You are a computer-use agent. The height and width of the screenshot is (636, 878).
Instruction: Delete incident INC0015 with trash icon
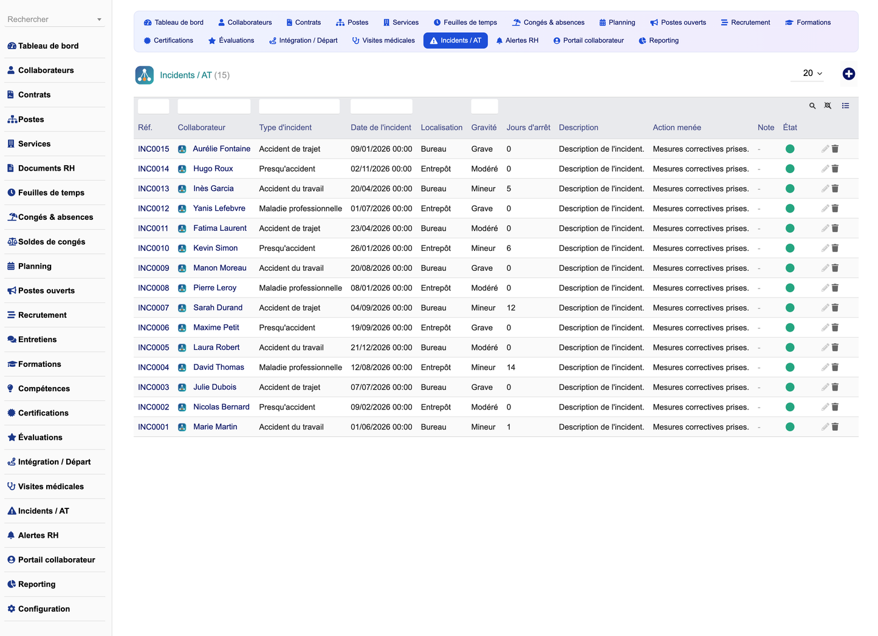coord(835,149)
